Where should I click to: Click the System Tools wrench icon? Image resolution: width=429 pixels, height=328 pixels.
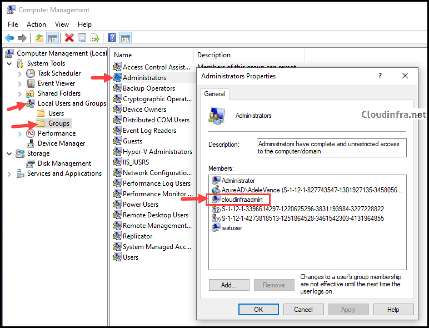point(19,63)
